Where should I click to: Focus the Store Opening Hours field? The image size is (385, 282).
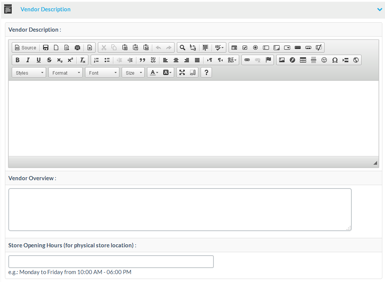click(x=111, y=262)
